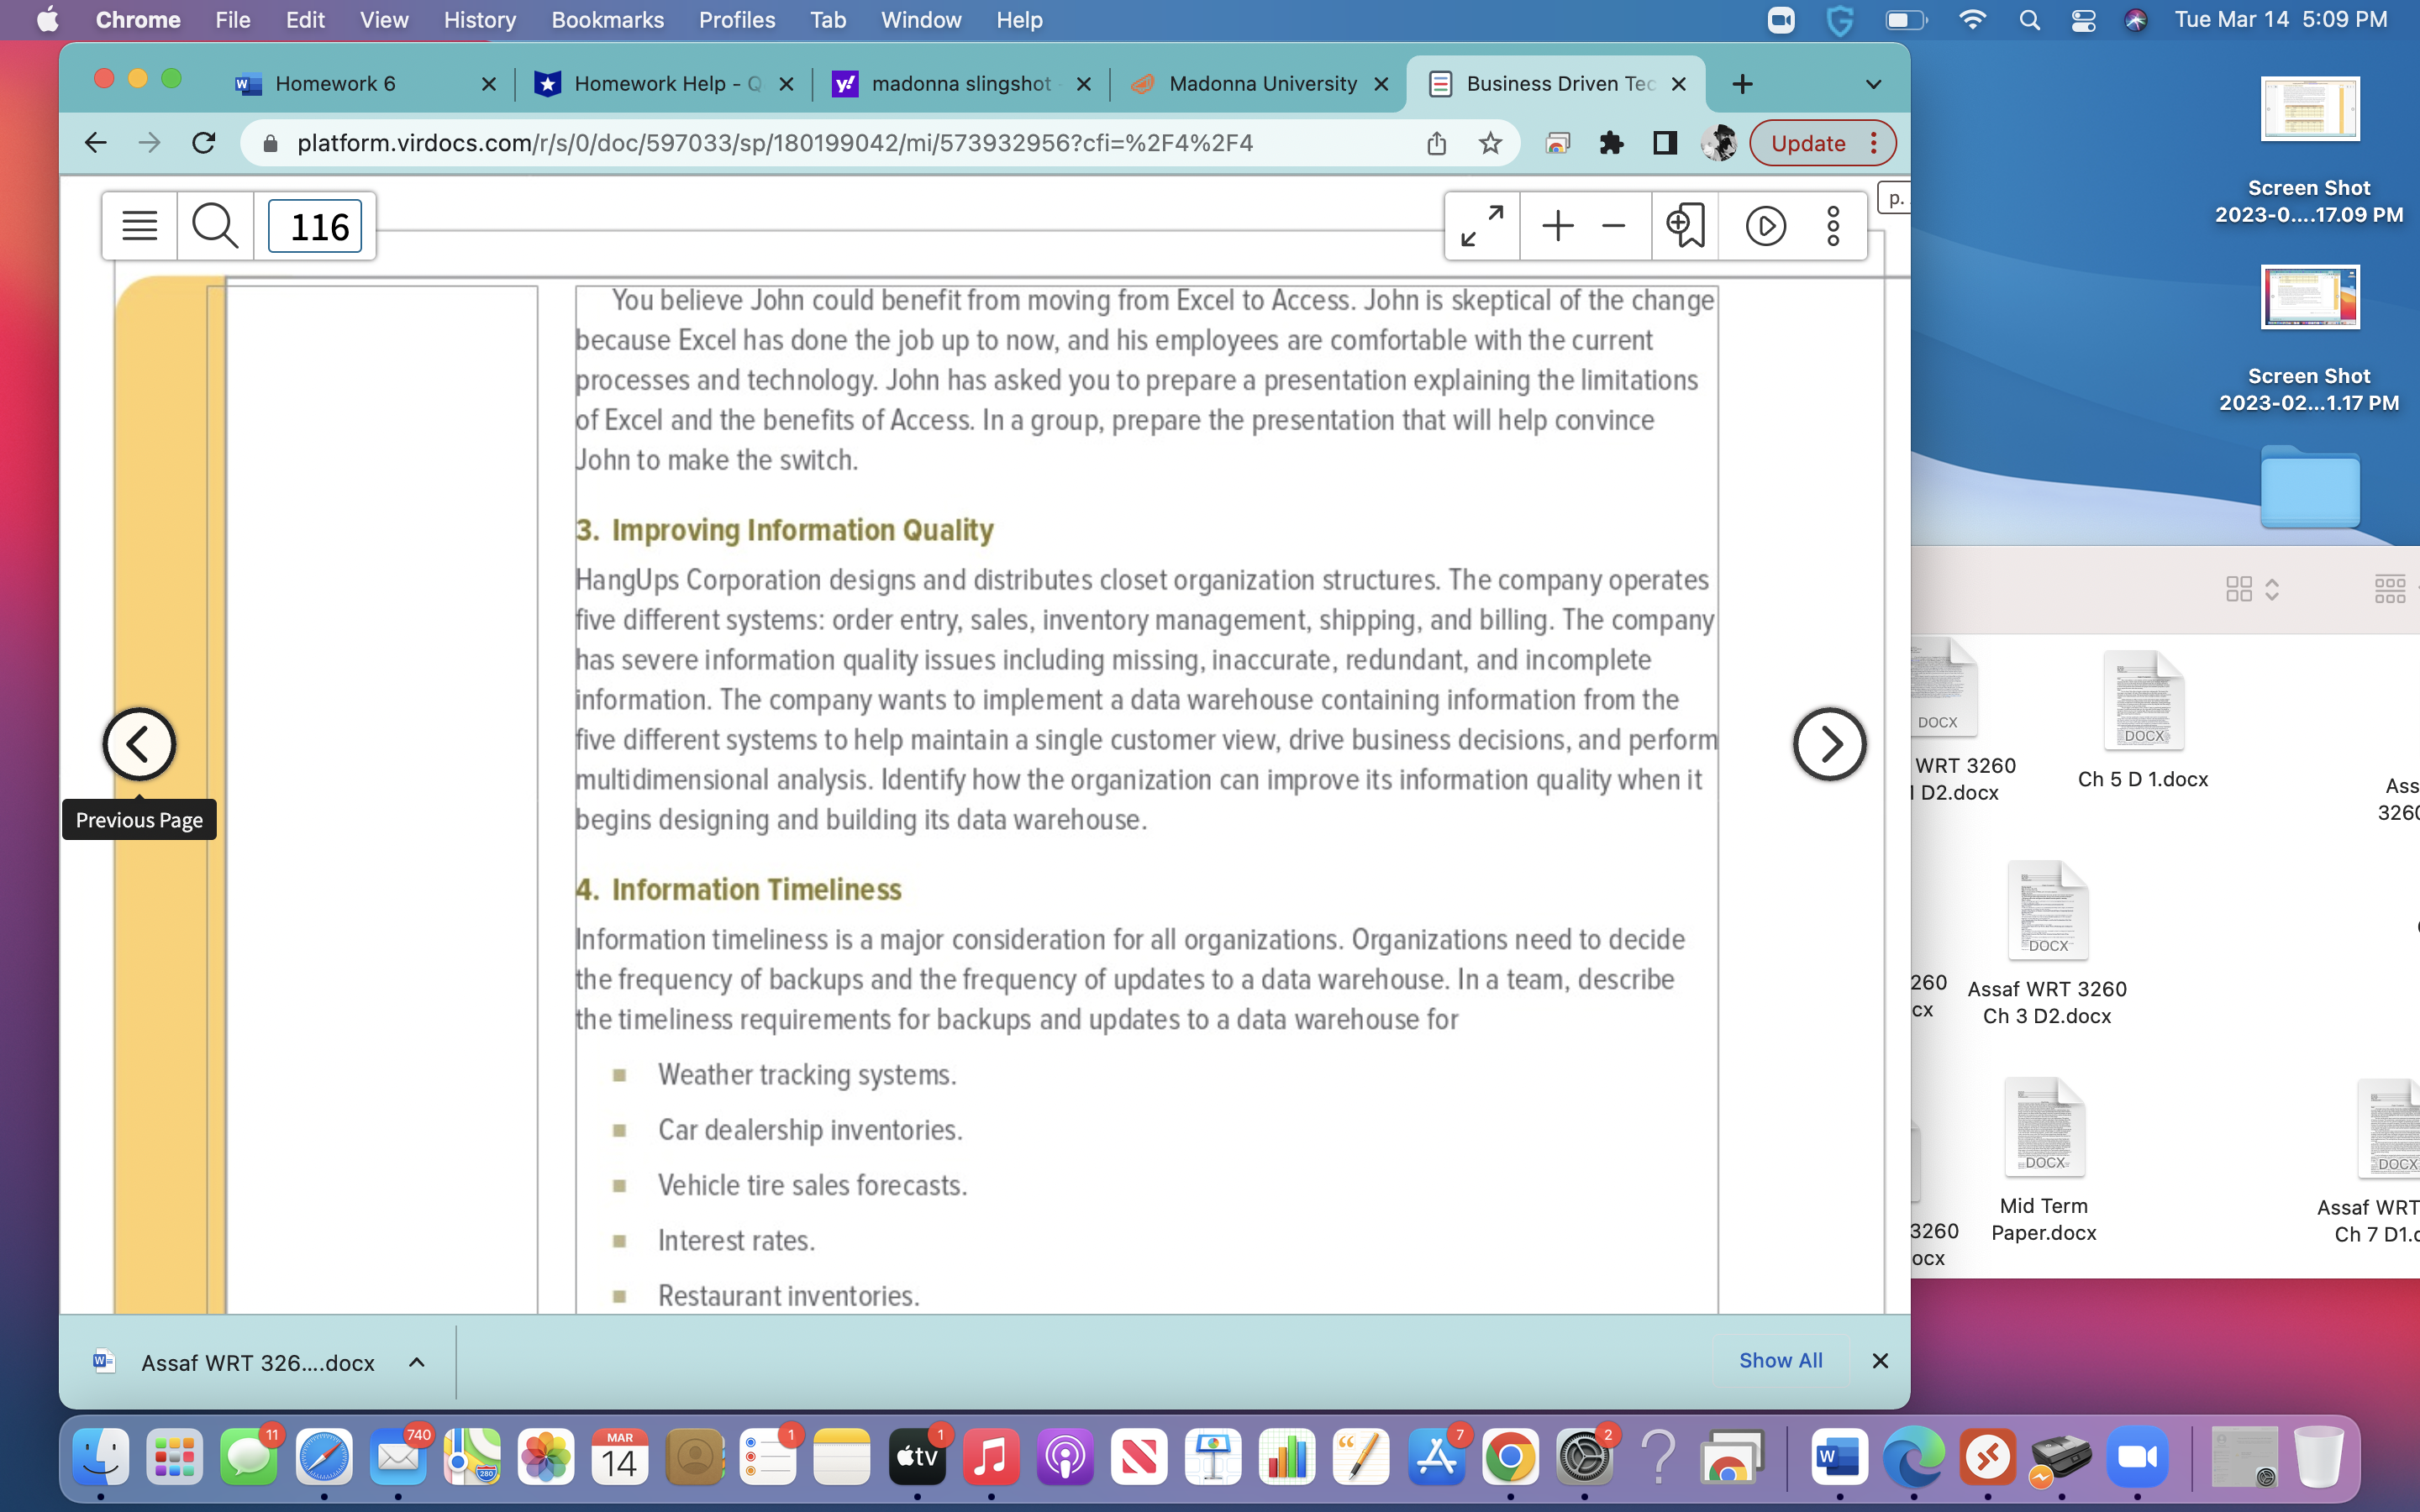Viewport: 2420px width, 1512px height.
Task: Toggle Chrome's side panel
Action: coord(1663,142)
